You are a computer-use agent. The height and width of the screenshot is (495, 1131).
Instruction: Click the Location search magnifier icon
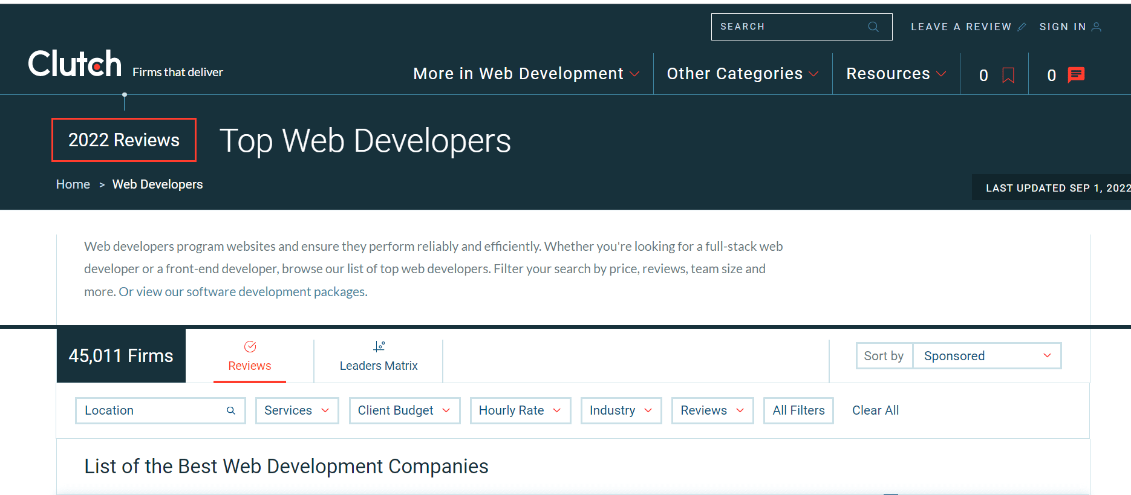coord(230,410)
